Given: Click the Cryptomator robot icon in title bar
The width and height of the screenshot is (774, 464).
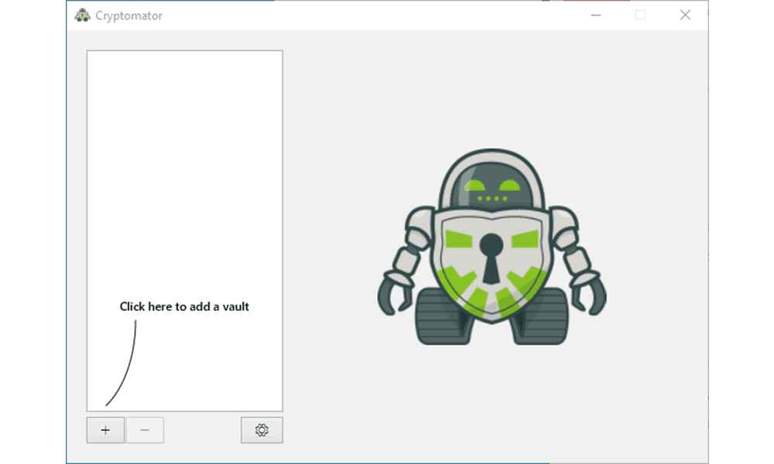Looking at the screenshot, I should [83, 15].
